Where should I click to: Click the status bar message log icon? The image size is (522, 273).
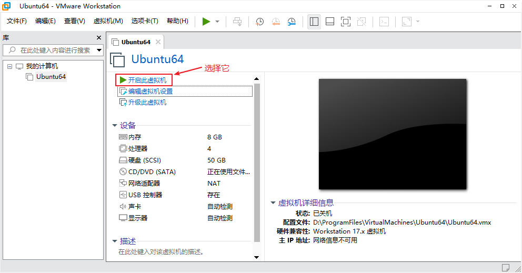pyautogui.click(x=505, y=267)
